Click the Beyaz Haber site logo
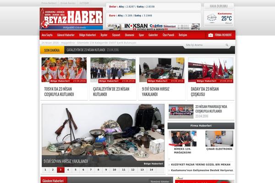Viewport: 275px width, 183px height. (x=71, y=18)
